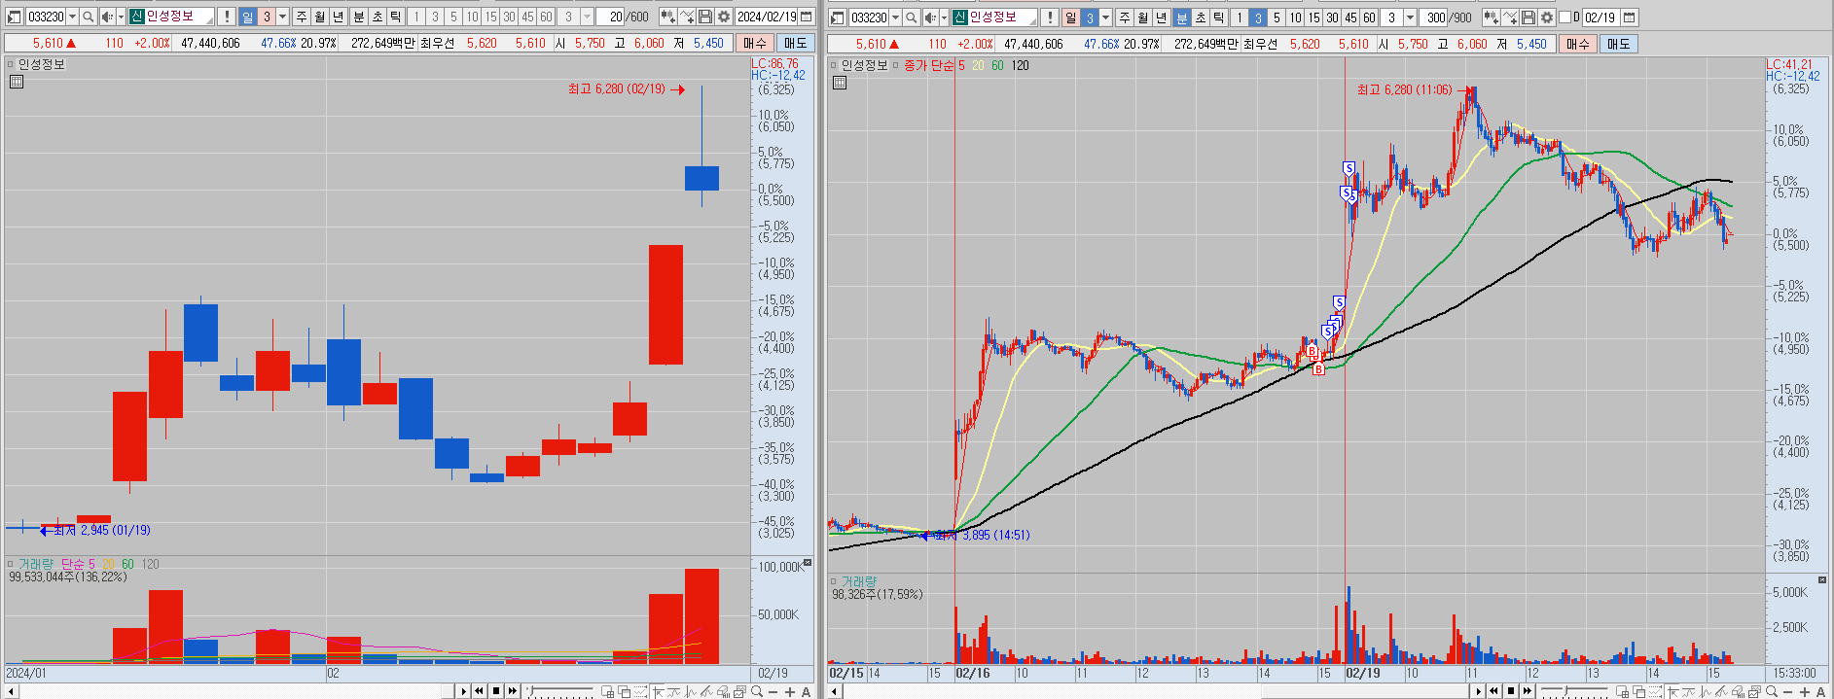This screenshot has width=1834, height=699.
Task: Open interval combo dropdown after 60 in right chart
Action: tap(1410, 17)
